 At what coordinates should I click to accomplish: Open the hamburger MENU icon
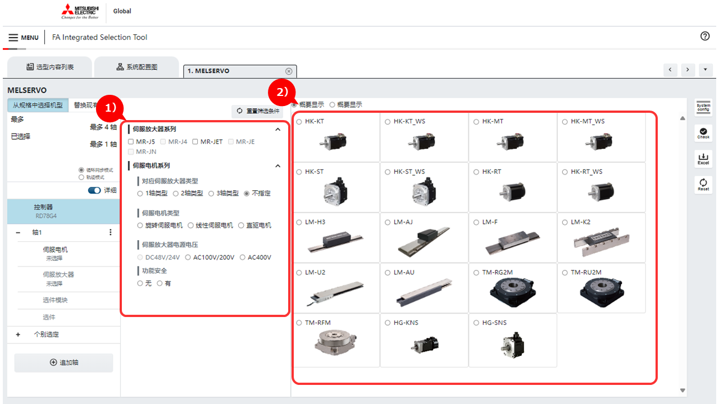tap(13, 38)
